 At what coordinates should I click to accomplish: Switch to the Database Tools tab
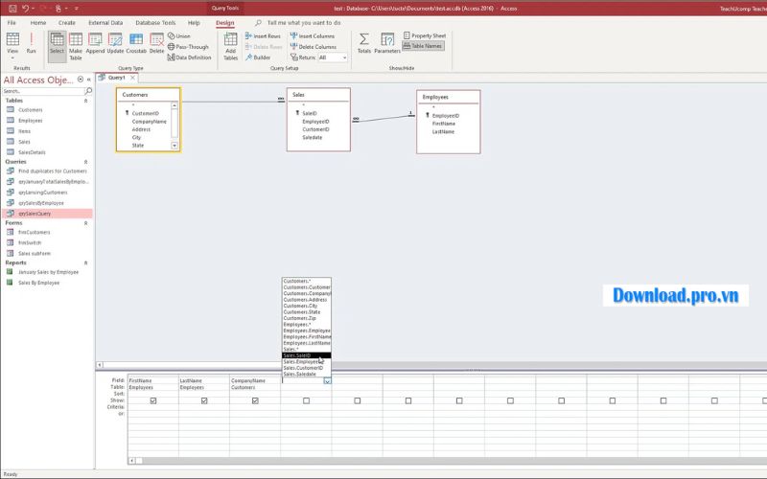click(x=154, y=22)
